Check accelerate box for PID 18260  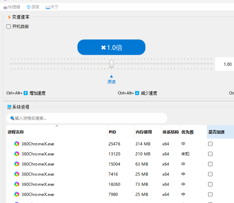(x=210, y=184)
